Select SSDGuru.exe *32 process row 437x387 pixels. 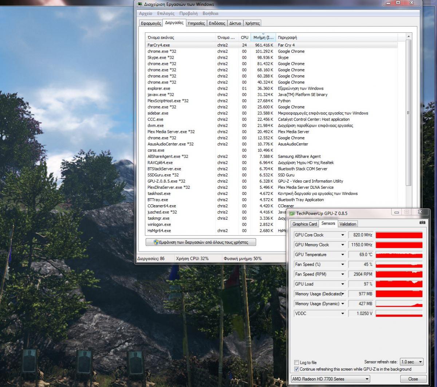(x=271, y=175)
